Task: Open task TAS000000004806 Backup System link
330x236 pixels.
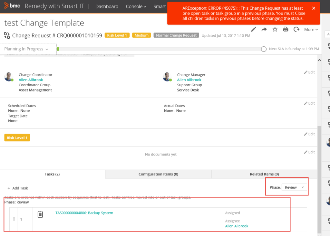Action: point(84,213)
